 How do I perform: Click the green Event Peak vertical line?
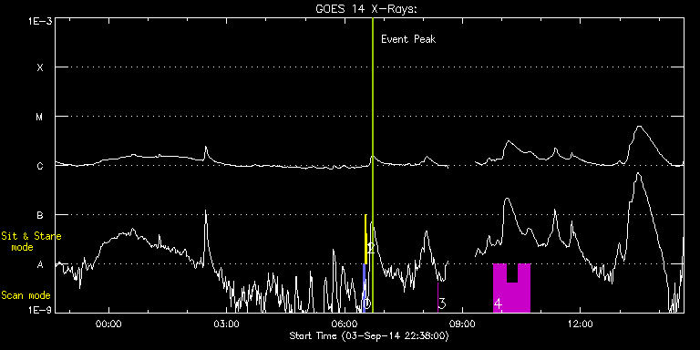tap(372, 165)
